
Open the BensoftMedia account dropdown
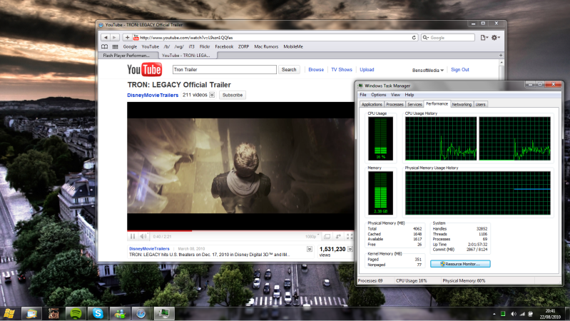pos(428,70)
